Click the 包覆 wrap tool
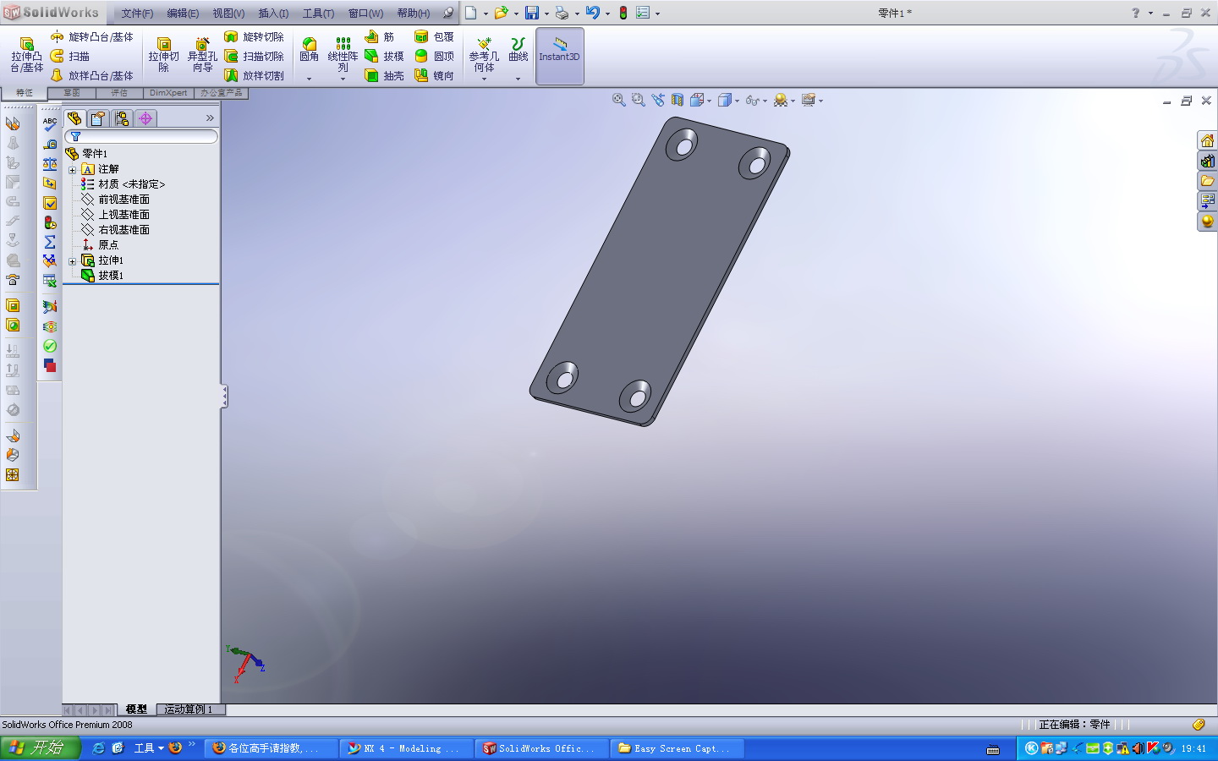The image size is (1218, 761). click(434, 37)
